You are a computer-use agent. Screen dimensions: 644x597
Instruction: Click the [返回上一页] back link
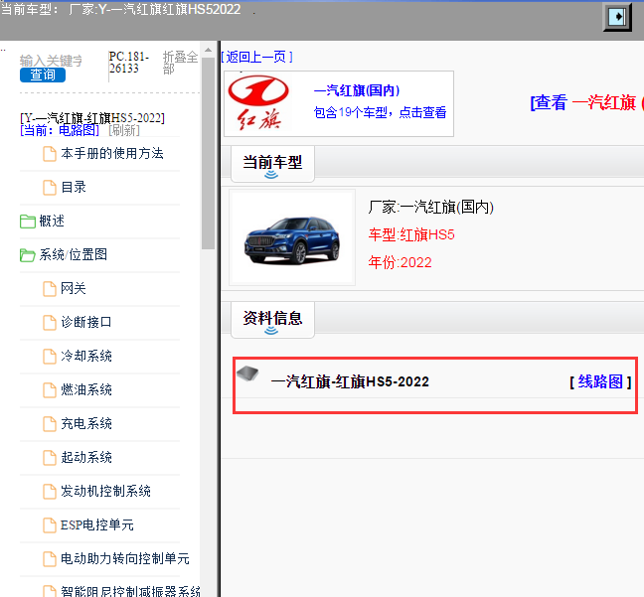coord(256,57)
